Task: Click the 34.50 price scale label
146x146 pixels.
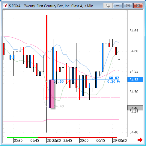Action: point(134,92)
